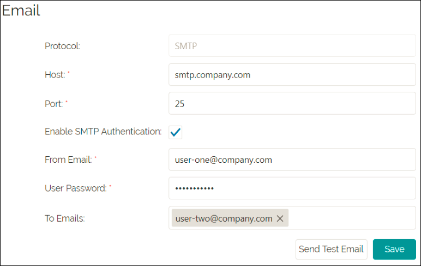Save the email settings

[x=394, y=249]
